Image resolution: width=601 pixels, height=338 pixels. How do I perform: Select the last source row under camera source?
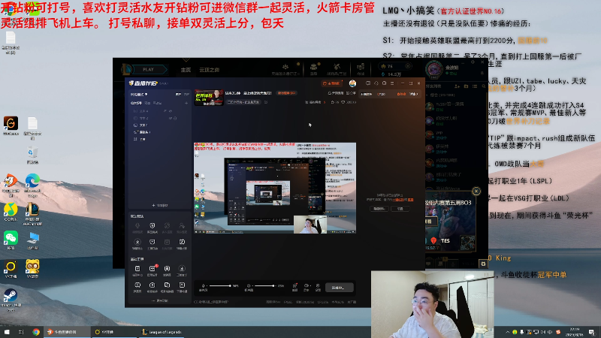tap(159, 139)
